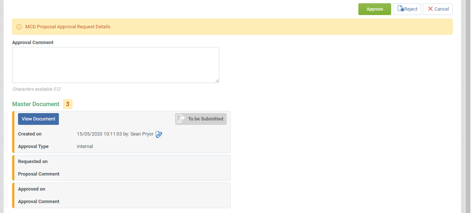Click the text area resize handle corner
The image size is (471, 213).
pos(217,81)
